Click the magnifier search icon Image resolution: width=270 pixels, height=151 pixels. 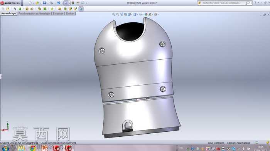point(248,3)
